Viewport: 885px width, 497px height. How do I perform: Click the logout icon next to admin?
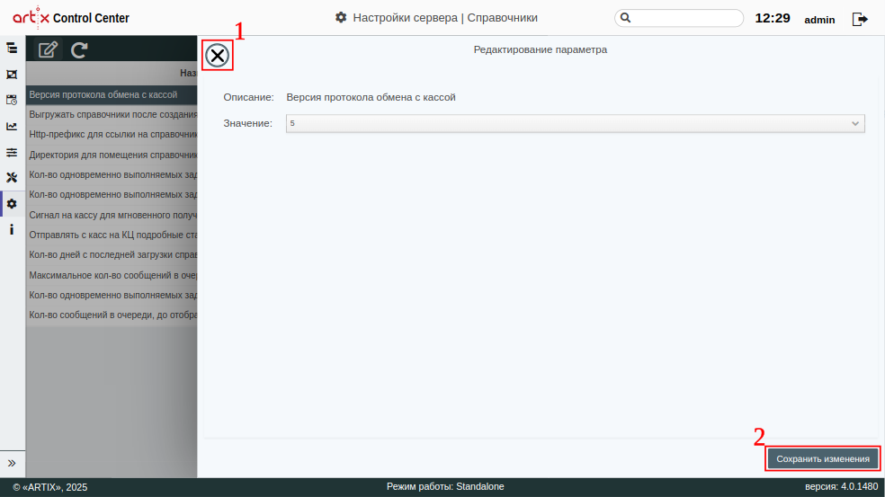(x=860, y=19)
